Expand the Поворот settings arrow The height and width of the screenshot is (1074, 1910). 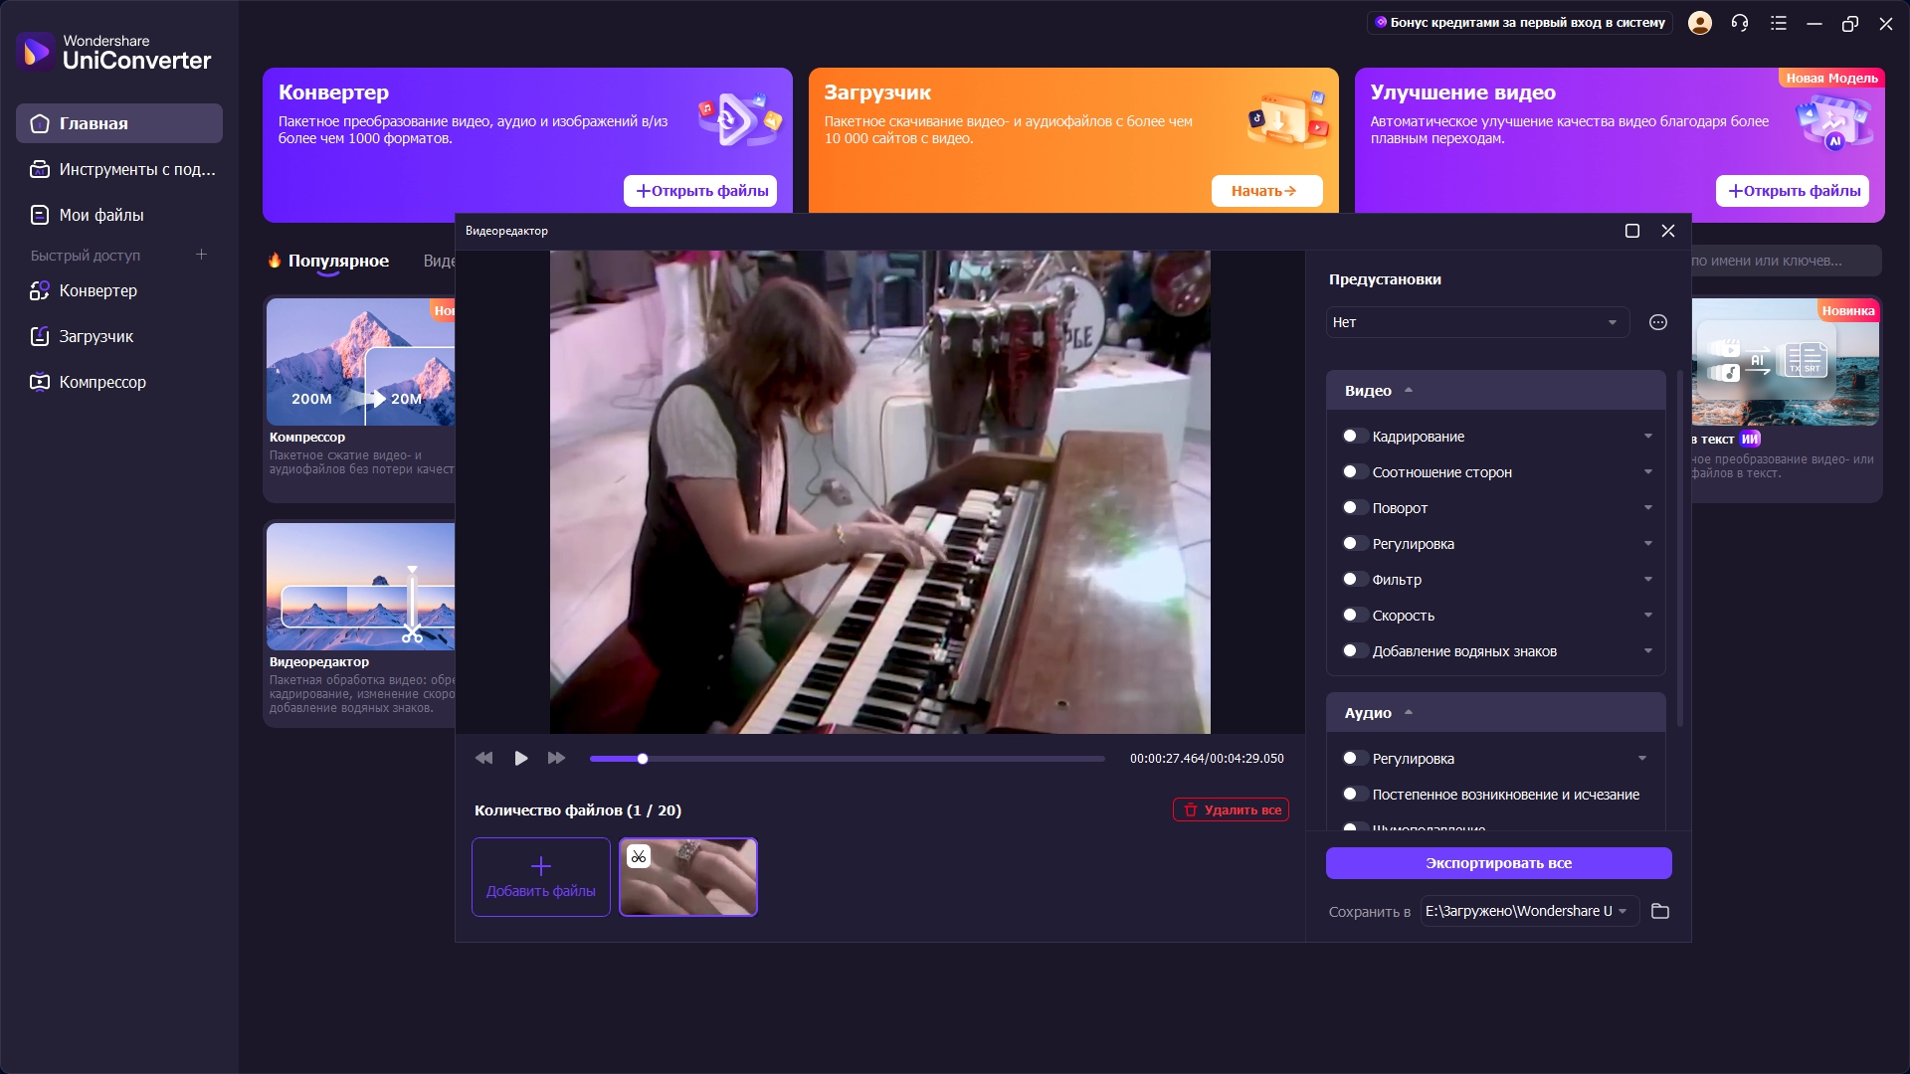click(x=1647, y=508)
